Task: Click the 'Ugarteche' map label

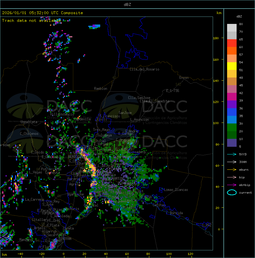Action: (x=76, y=194)
